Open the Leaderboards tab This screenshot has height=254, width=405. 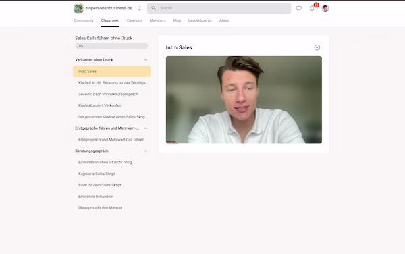(x=200, y=20)
